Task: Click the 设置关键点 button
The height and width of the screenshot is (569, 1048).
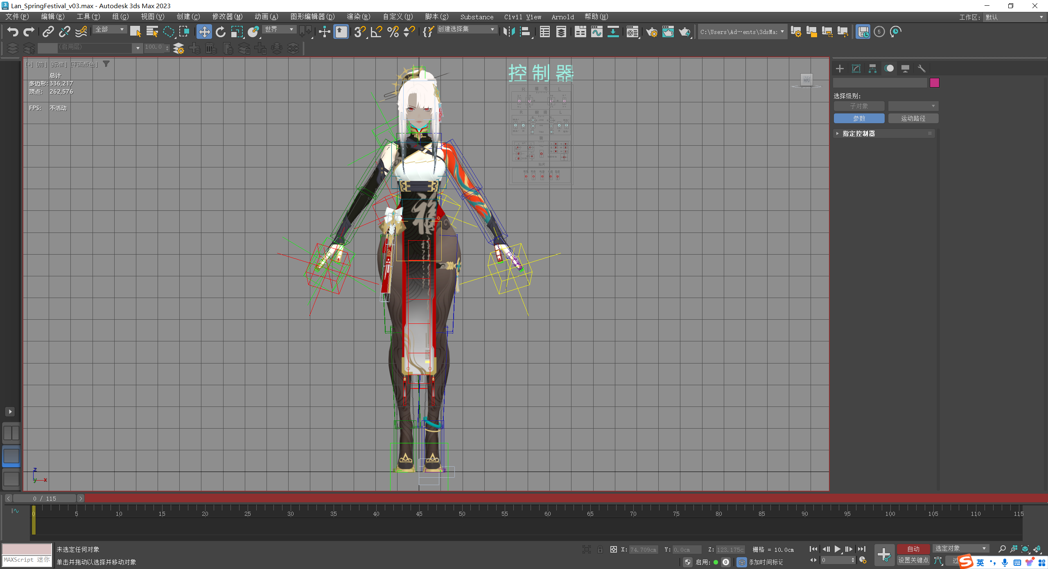Action: 913,560
